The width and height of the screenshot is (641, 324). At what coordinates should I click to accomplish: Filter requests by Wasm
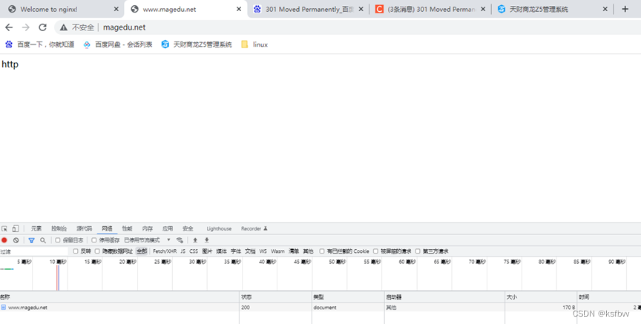(x=277, y=251)
